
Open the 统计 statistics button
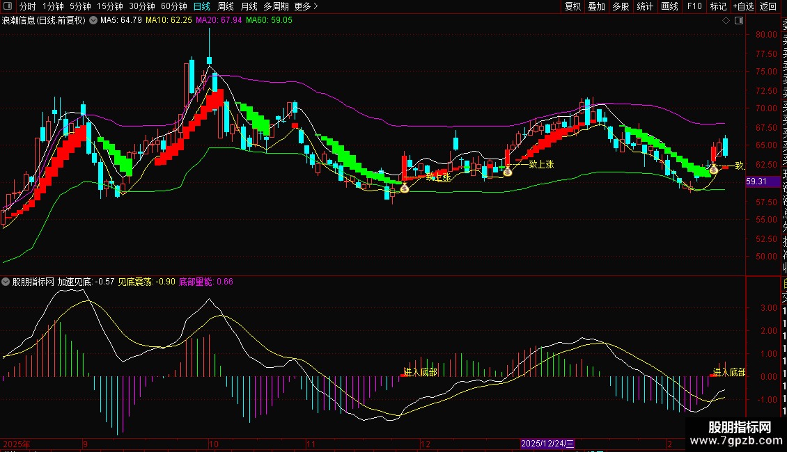645,6
